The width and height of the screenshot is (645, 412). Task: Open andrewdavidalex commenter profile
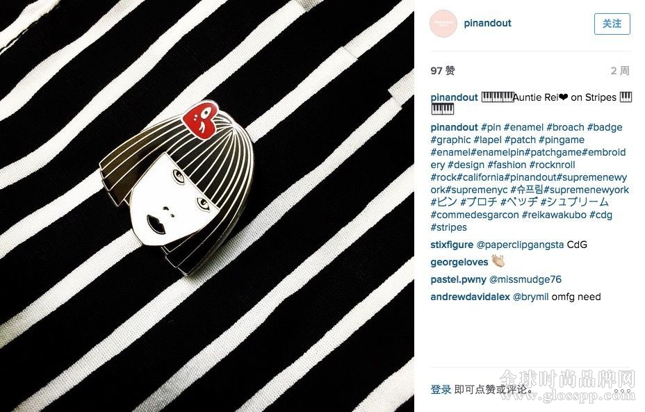(470, 297)
